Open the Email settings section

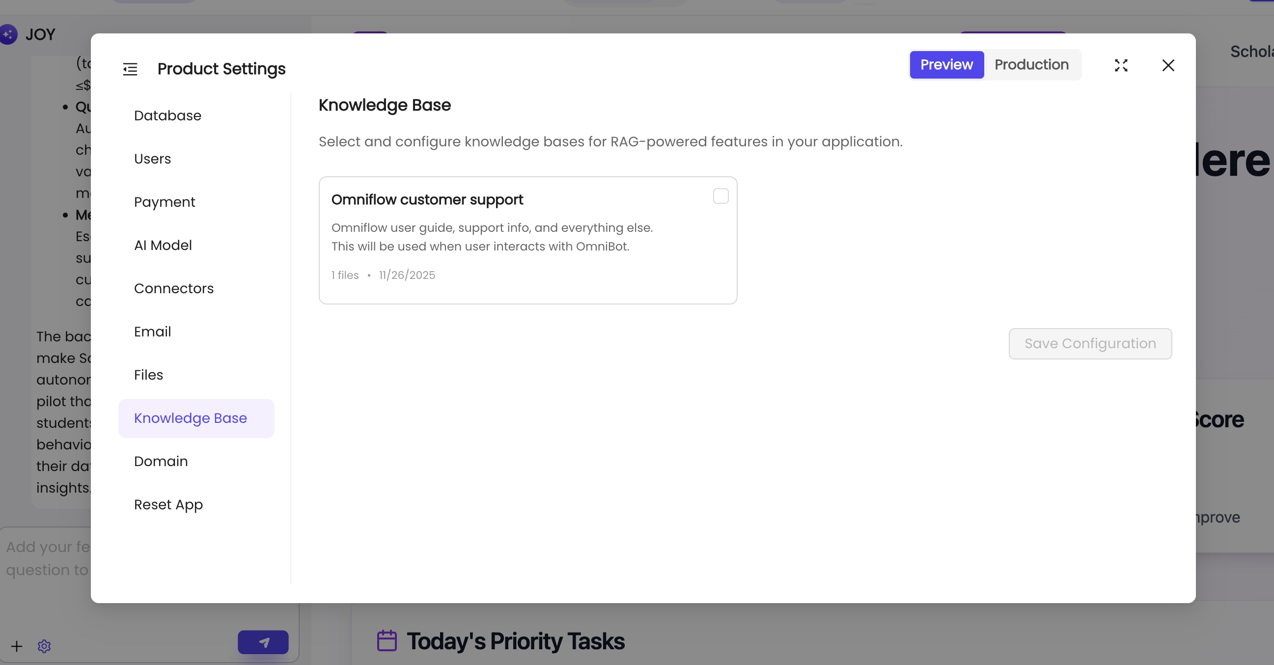pos(152,332)
